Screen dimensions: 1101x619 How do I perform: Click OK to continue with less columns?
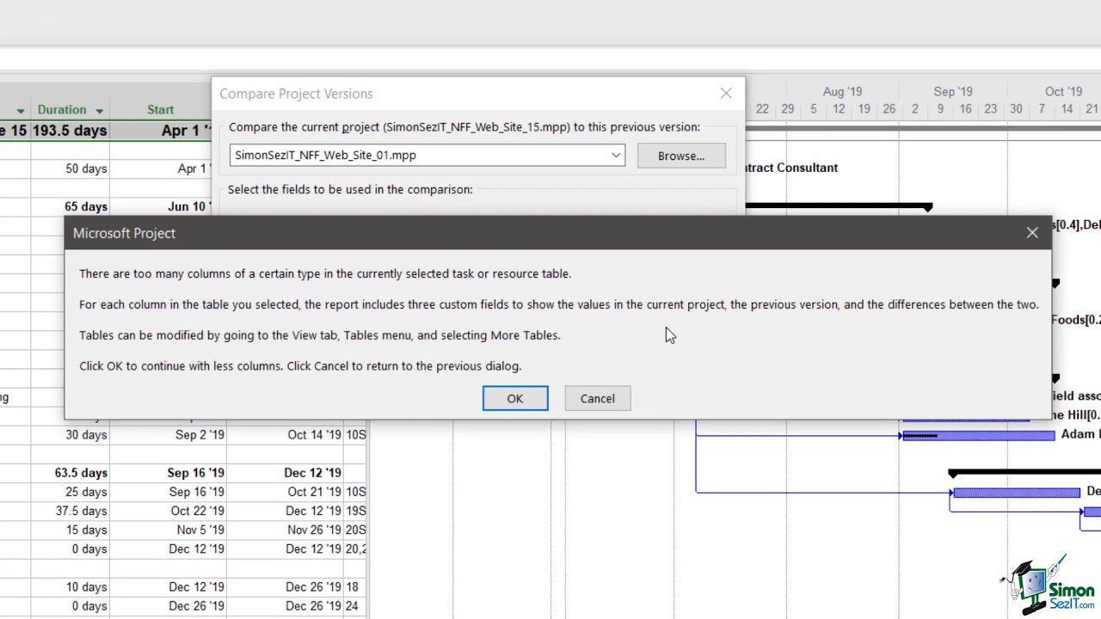coord(514,398)
